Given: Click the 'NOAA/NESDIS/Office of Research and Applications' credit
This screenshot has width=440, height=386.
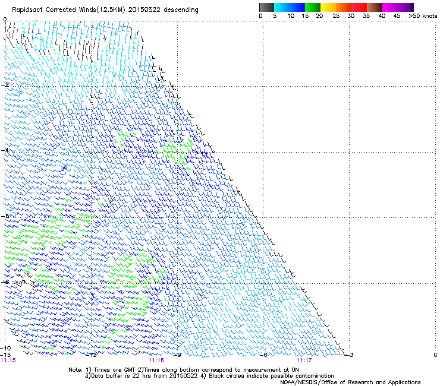Looking at the screenshot, I should click(x=350, y=382).
